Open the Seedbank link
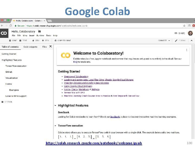 pos(115,117)
